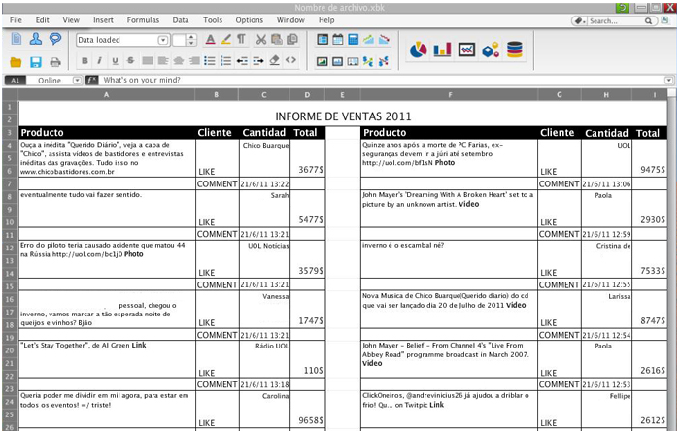The image size is (680, 431).
Task: Click the scissors cut icon
Action: click(261, 40)
